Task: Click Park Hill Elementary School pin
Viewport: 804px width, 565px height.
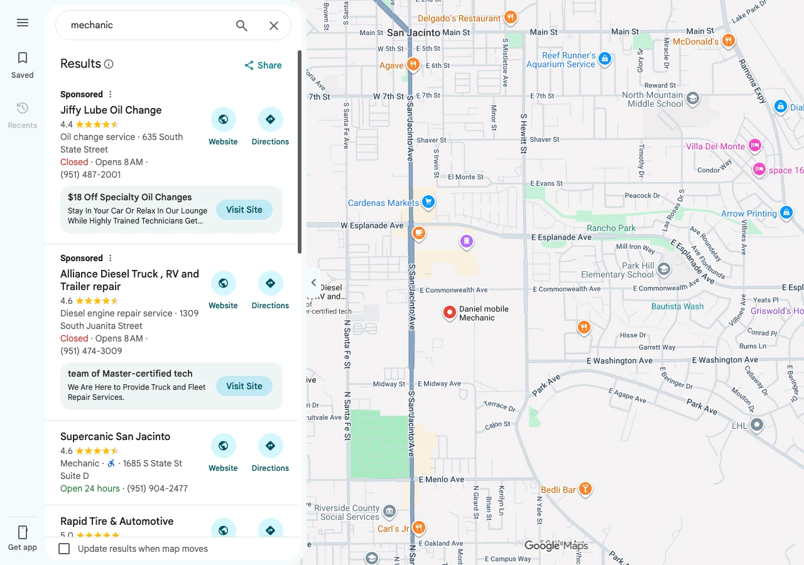Action: (x=663, y=270)
